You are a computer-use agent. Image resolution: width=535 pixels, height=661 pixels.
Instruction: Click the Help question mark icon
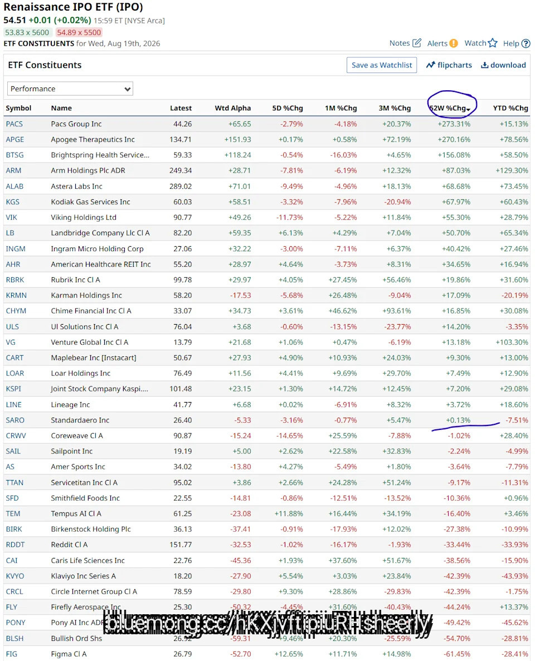click(x=526, y=43)
